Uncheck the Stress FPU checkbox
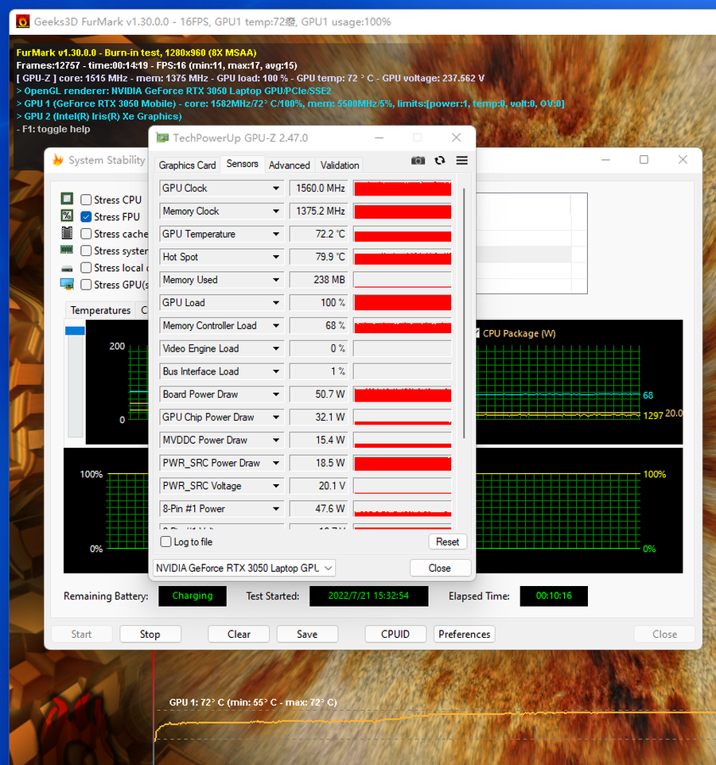Screen dimensions: 716x765 pos(86,216)
